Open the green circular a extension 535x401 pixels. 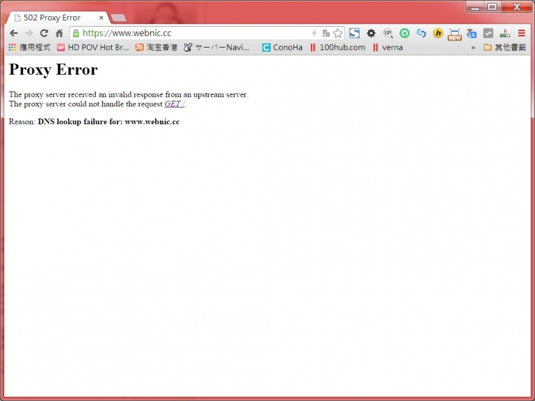[x=405, y=33]
